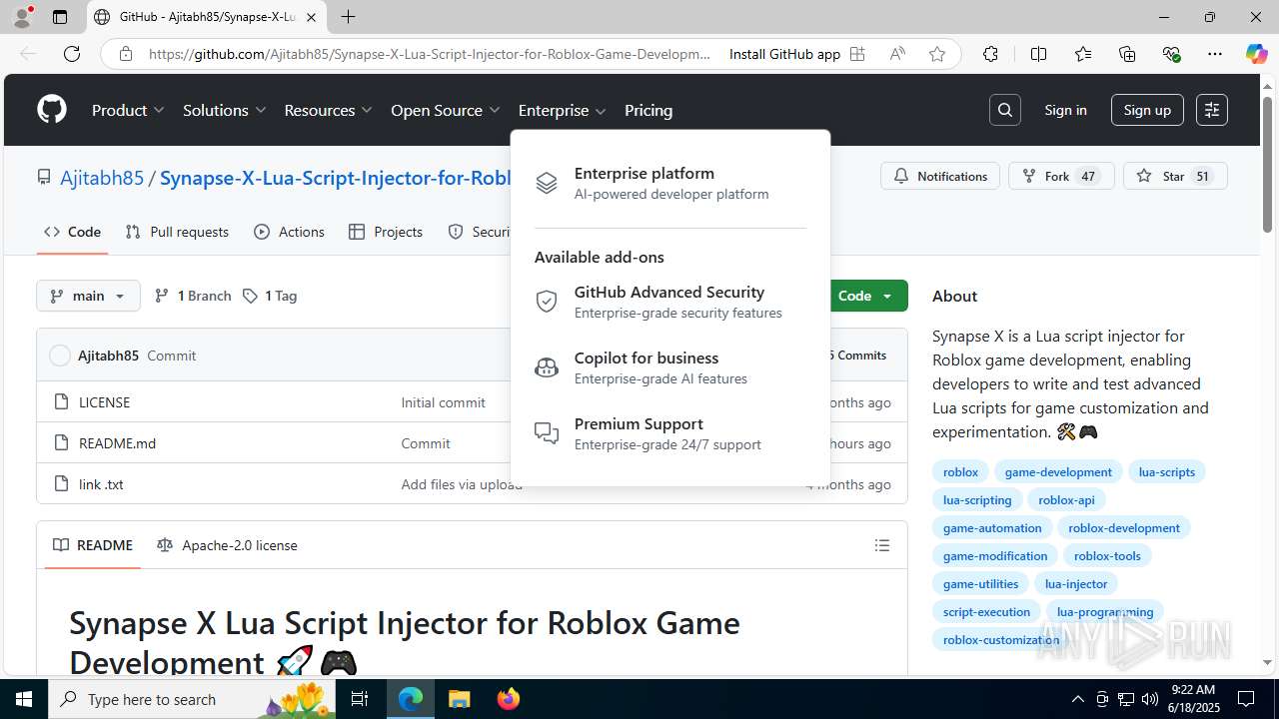Viewport: 1279px width, 719px height.
Task: Refresh the page in Edge
Action: coord(72,54)
